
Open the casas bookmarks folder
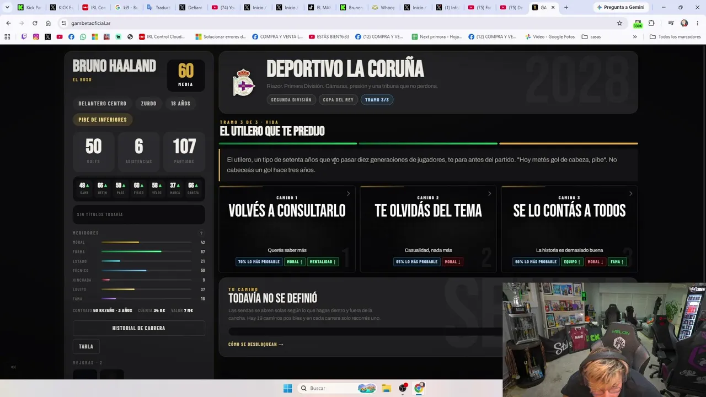591,37
